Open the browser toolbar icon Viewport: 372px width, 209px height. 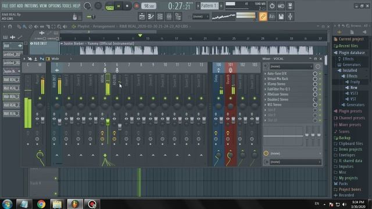coord(178,17)
